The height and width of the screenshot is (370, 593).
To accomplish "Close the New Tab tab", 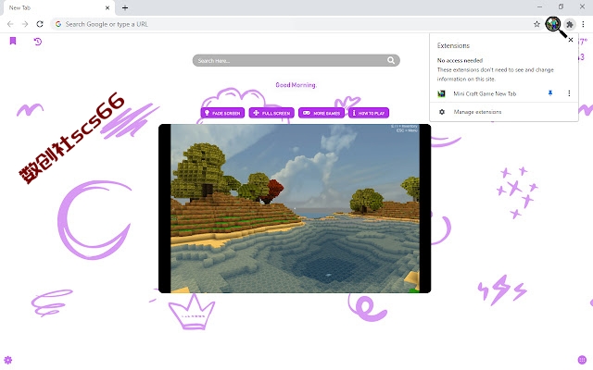I will (107, 7).
